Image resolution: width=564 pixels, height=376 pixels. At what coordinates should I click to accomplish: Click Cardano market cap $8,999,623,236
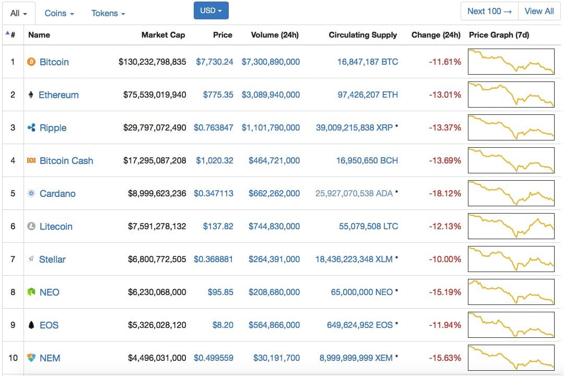point(157,194)
